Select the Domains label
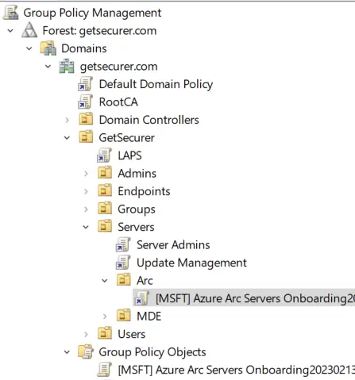This screenshot has width=355, height=380. [84, 48]
